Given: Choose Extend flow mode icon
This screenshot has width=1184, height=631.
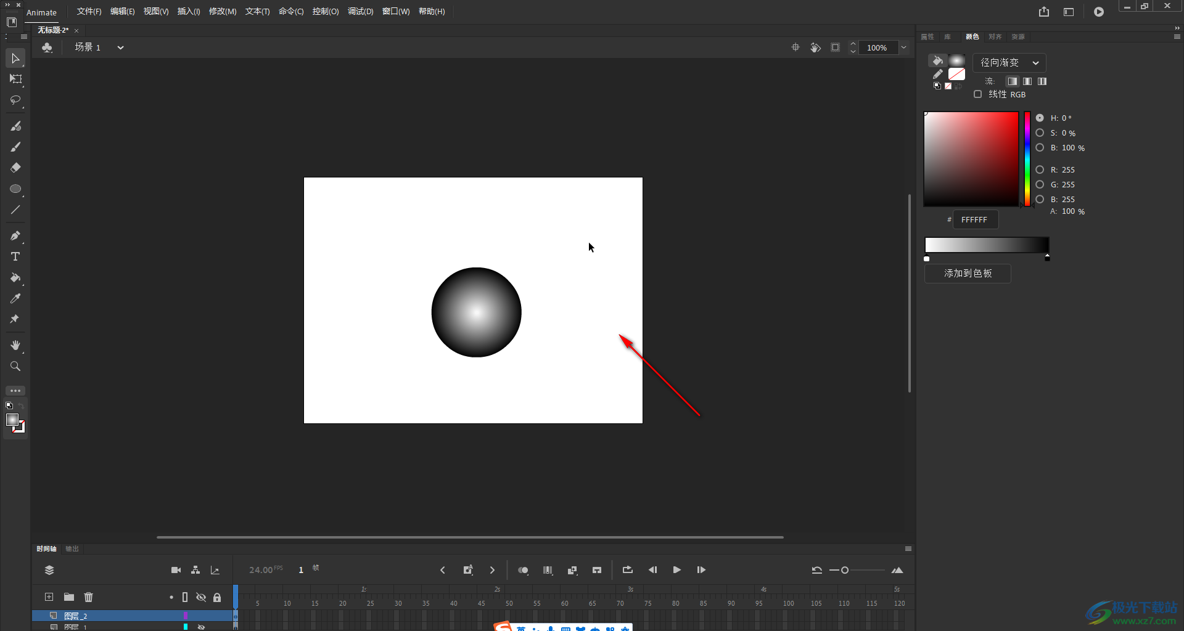Looking at the screenshot, I should click(x=1012, y=81).
